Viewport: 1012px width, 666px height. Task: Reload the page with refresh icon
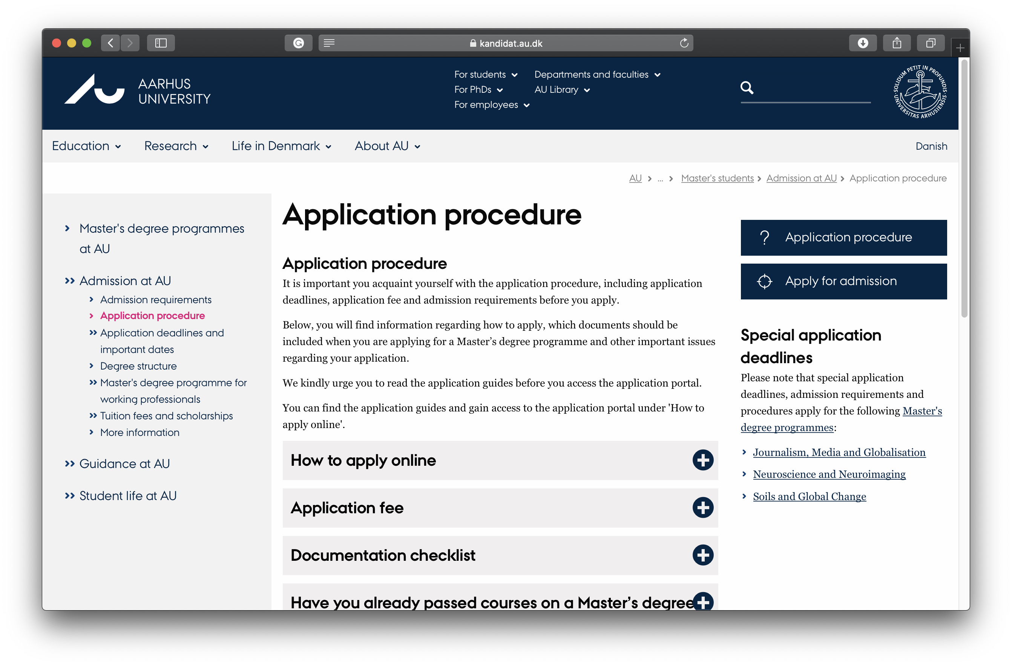coord(684,43)
